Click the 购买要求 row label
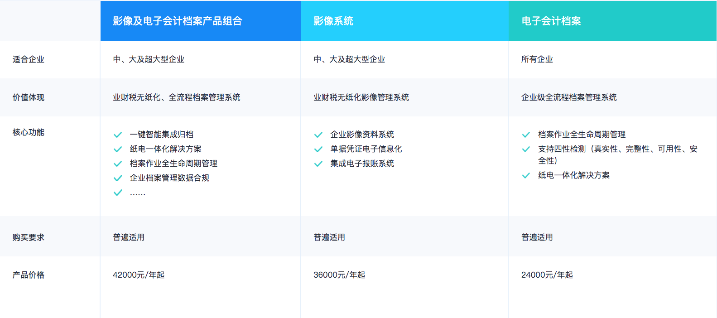 coord(29,237)
